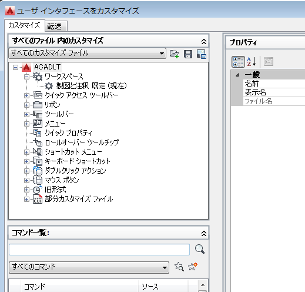The height and width of the screenshot is (292, 305).
Task: Click the クイック アクセス ツールバー icon
Action: tap(38, 95)
